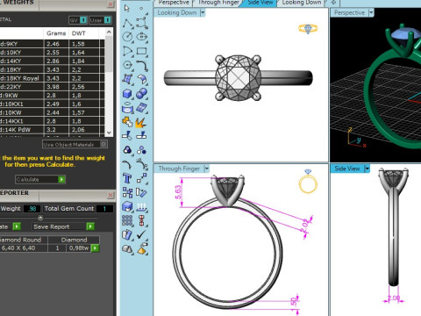Click the Looking Down viewport title label
Image resolution: width=421 pixels, height=316 pixels.
click(x=177, y=12)
